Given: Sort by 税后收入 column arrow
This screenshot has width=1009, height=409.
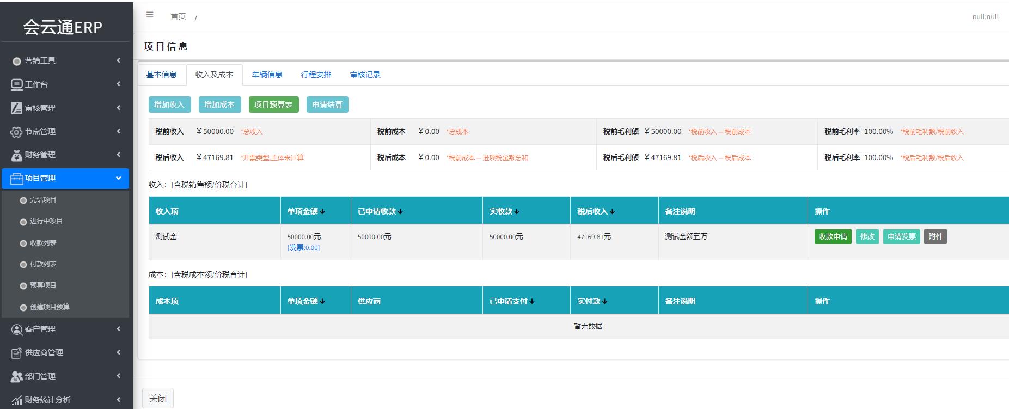Looking at the screenshot, I should 612,212.
